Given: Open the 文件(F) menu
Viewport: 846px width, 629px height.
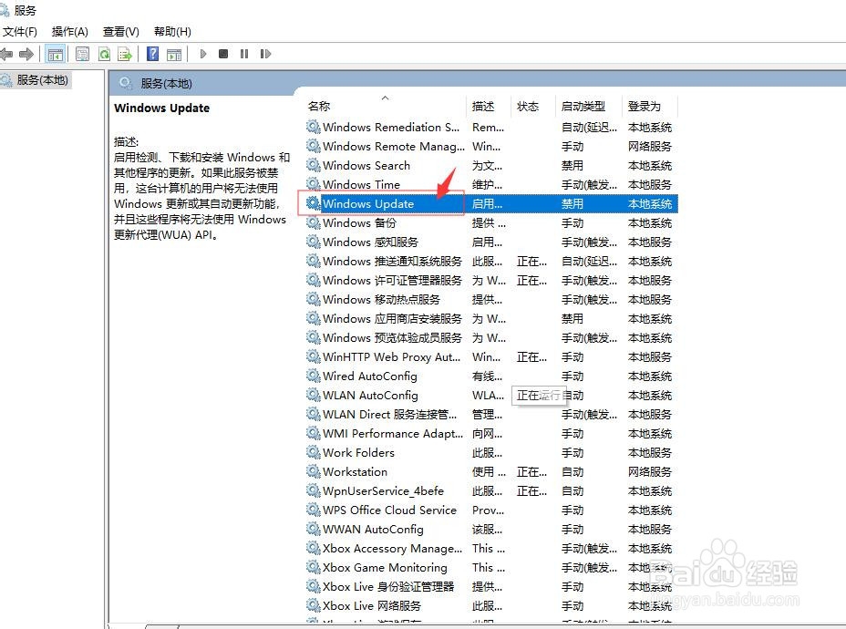Looking at the screenshot, I should 20,30.
